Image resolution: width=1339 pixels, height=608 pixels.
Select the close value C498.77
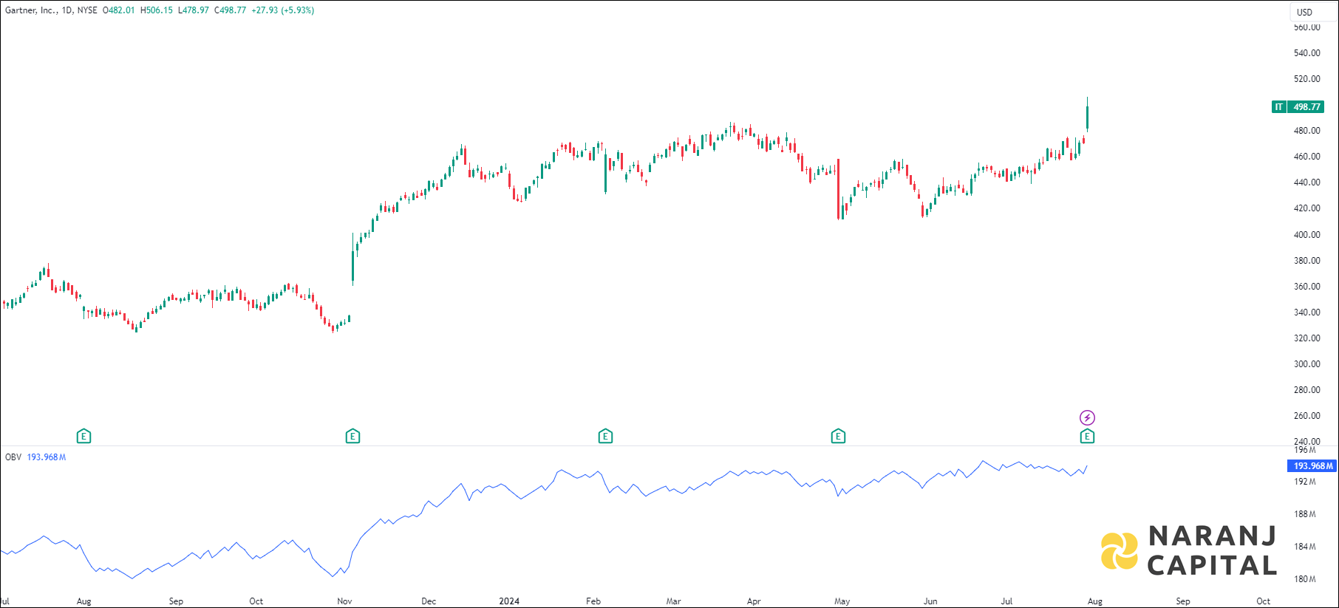click(x=231, y=10)
